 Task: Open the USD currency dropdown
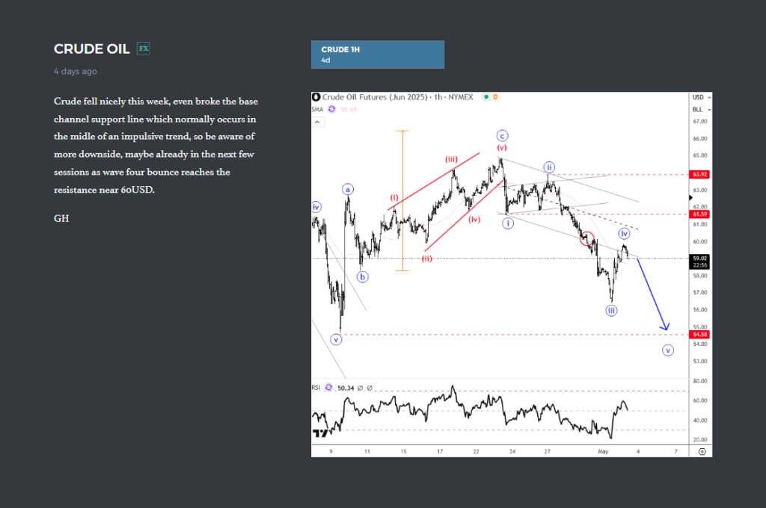[x=701, y=97]
